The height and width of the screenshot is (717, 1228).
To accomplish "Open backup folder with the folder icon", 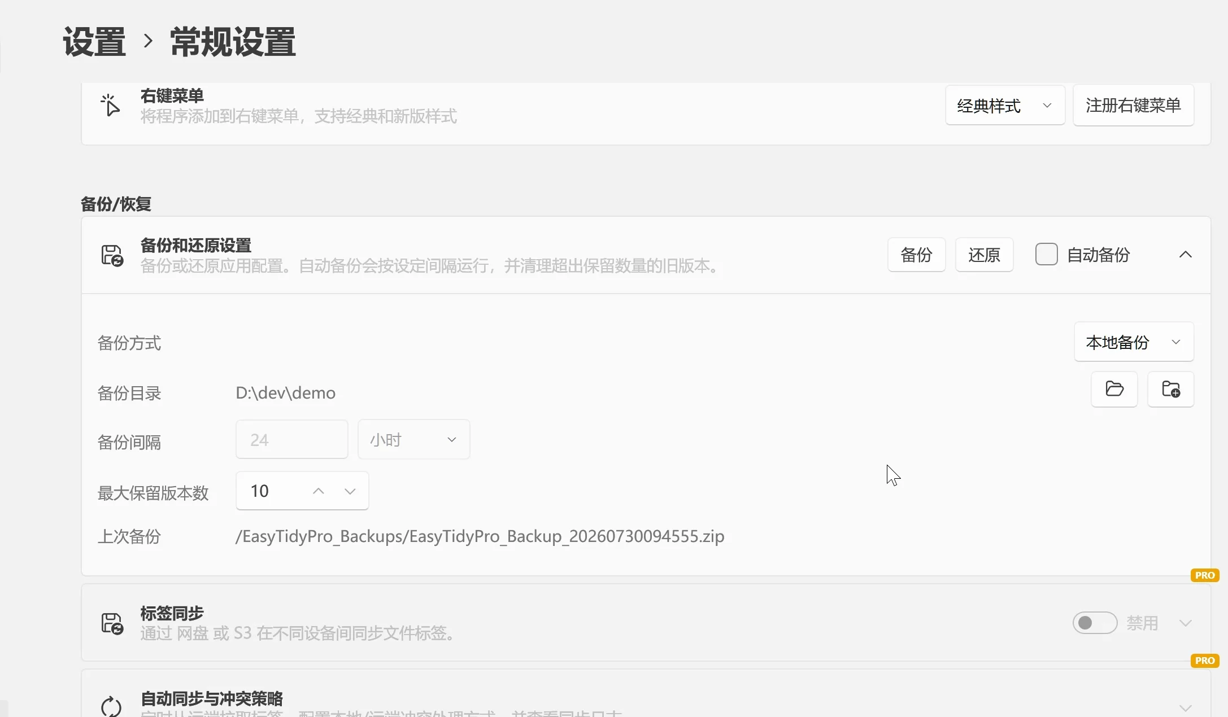I will [x=1114, y=389].
